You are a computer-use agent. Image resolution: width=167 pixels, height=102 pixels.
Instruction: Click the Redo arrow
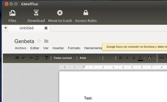pos(31,58)
